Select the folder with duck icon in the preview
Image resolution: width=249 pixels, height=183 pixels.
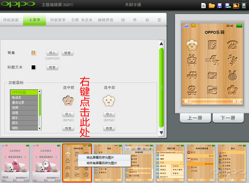point(212,90)
